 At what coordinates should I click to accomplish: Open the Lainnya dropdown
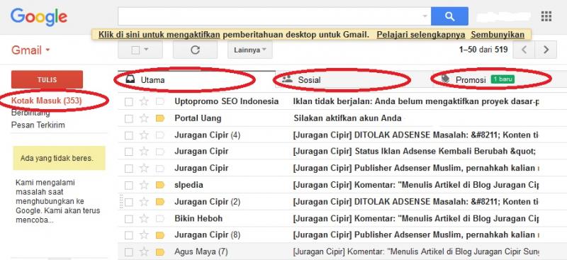[250, 50]
